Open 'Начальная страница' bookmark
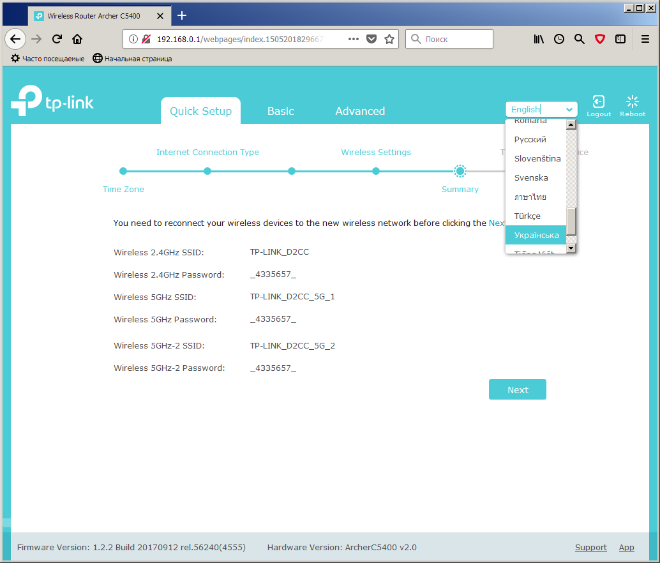Viewport: 660px width, 563px height. [132, 59]
